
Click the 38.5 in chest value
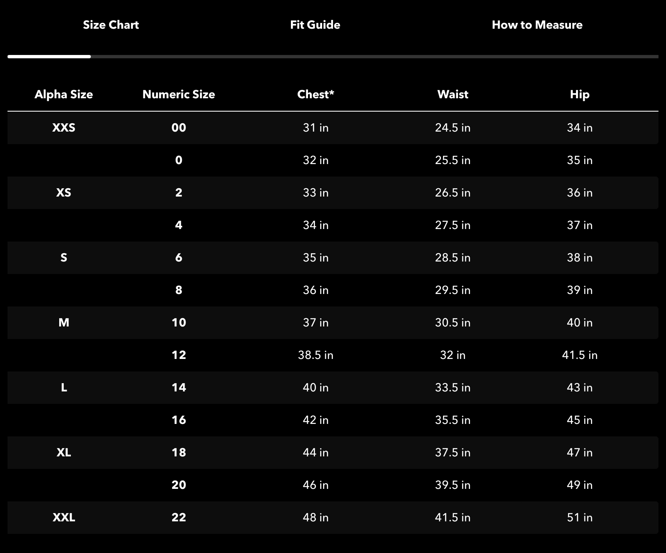click(315, 355)
